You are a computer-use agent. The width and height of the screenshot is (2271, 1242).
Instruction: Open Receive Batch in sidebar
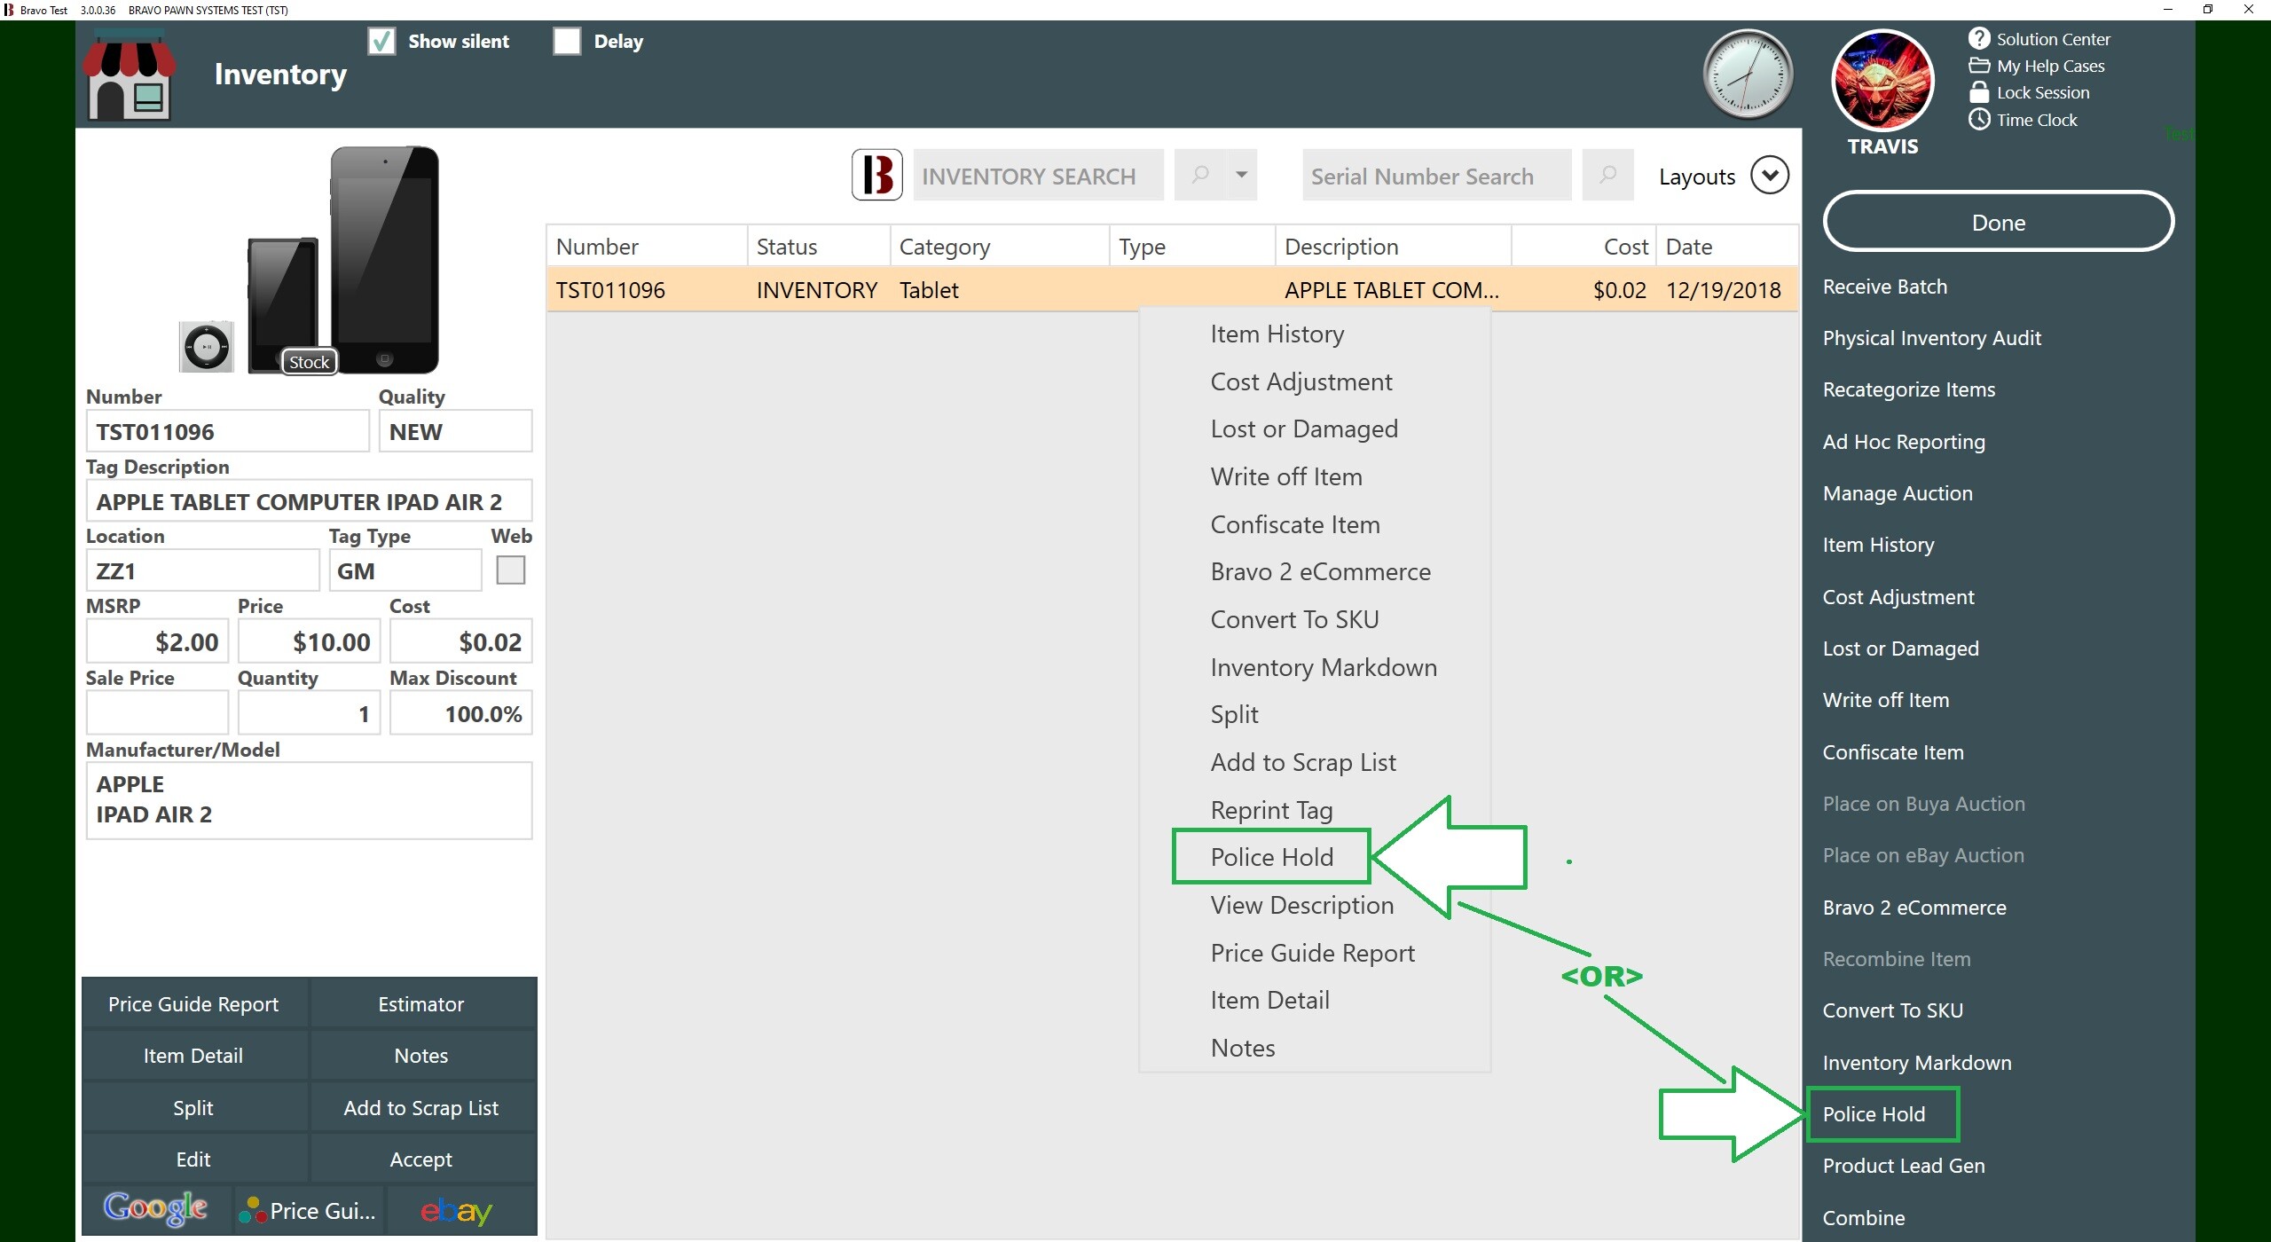coord(1885,287)
